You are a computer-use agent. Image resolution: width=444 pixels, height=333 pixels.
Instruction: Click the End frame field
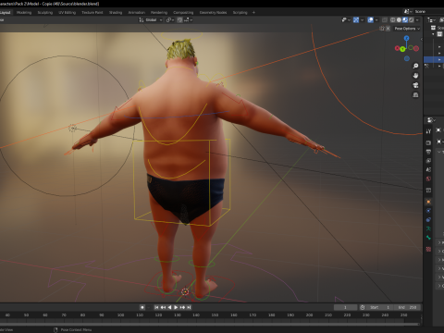408,307
